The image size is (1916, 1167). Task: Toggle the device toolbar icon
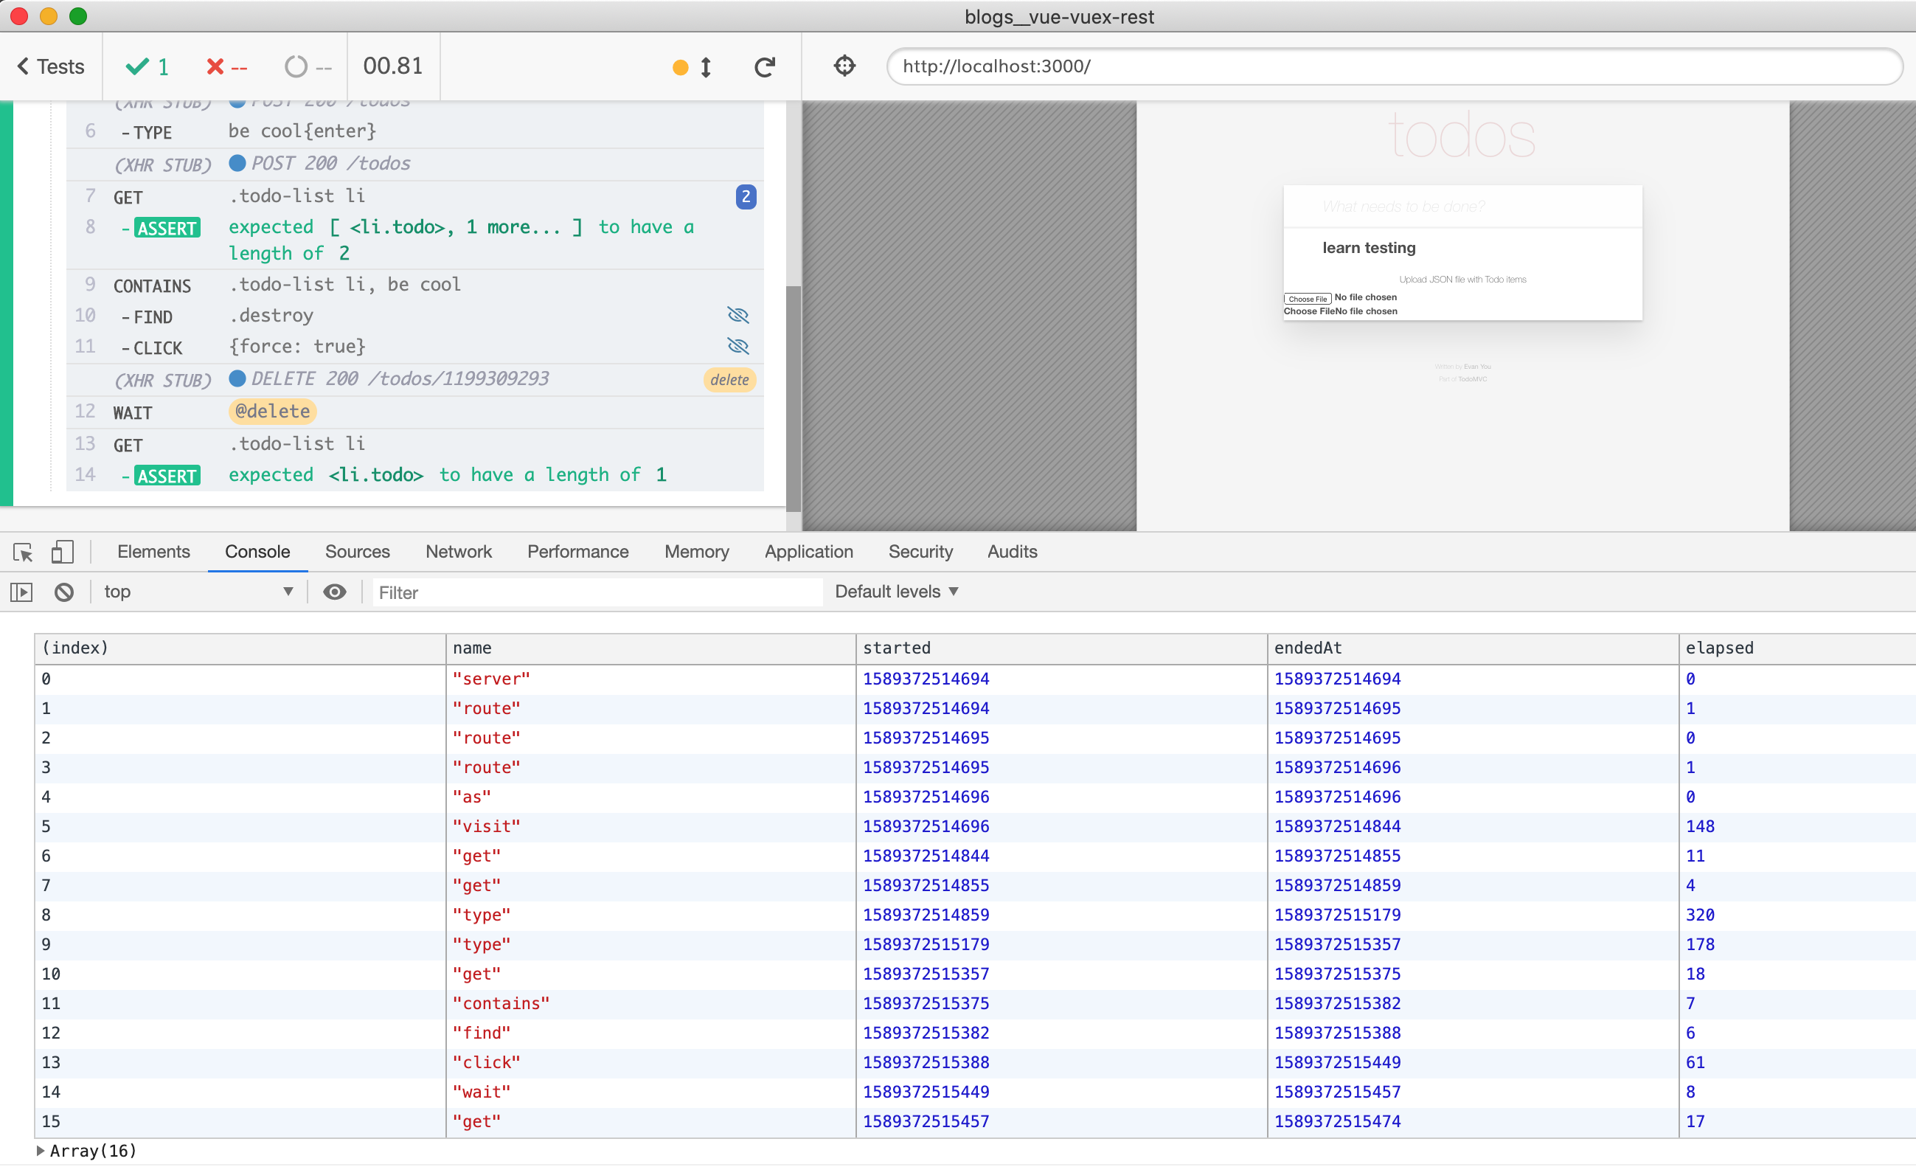coord(62,552)
